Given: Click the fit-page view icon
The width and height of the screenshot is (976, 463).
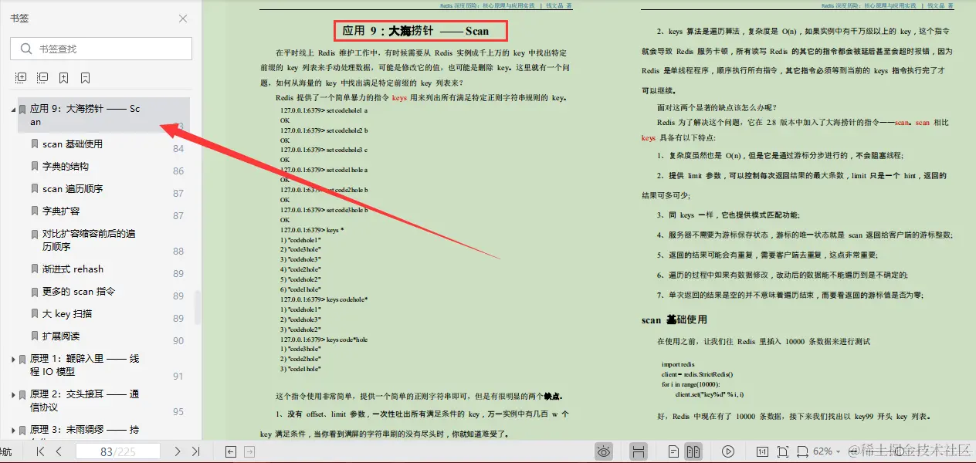Looking at the screenshot, I should tap(783, 451).
